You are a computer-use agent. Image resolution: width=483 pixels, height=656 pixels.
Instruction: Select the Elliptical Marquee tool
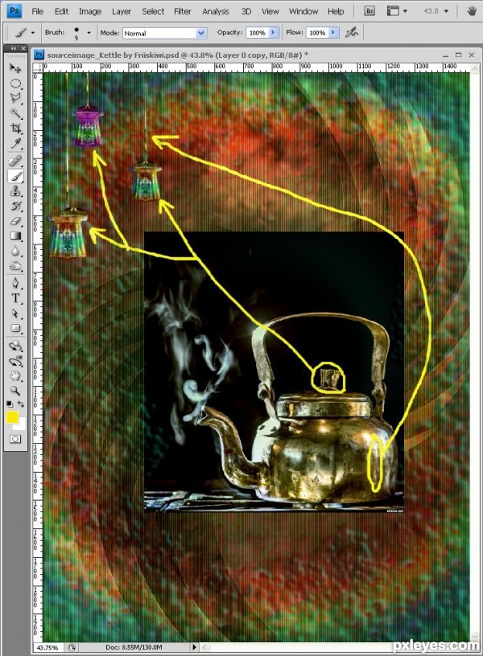pos(15,84)
